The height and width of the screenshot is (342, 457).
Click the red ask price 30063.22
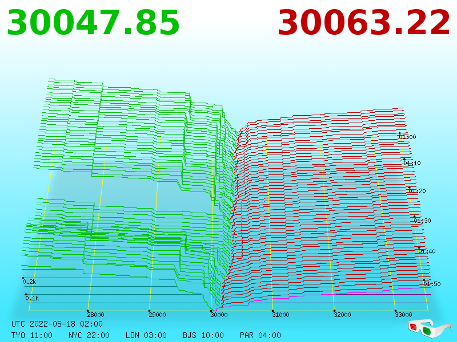click(x=364, y=23)
